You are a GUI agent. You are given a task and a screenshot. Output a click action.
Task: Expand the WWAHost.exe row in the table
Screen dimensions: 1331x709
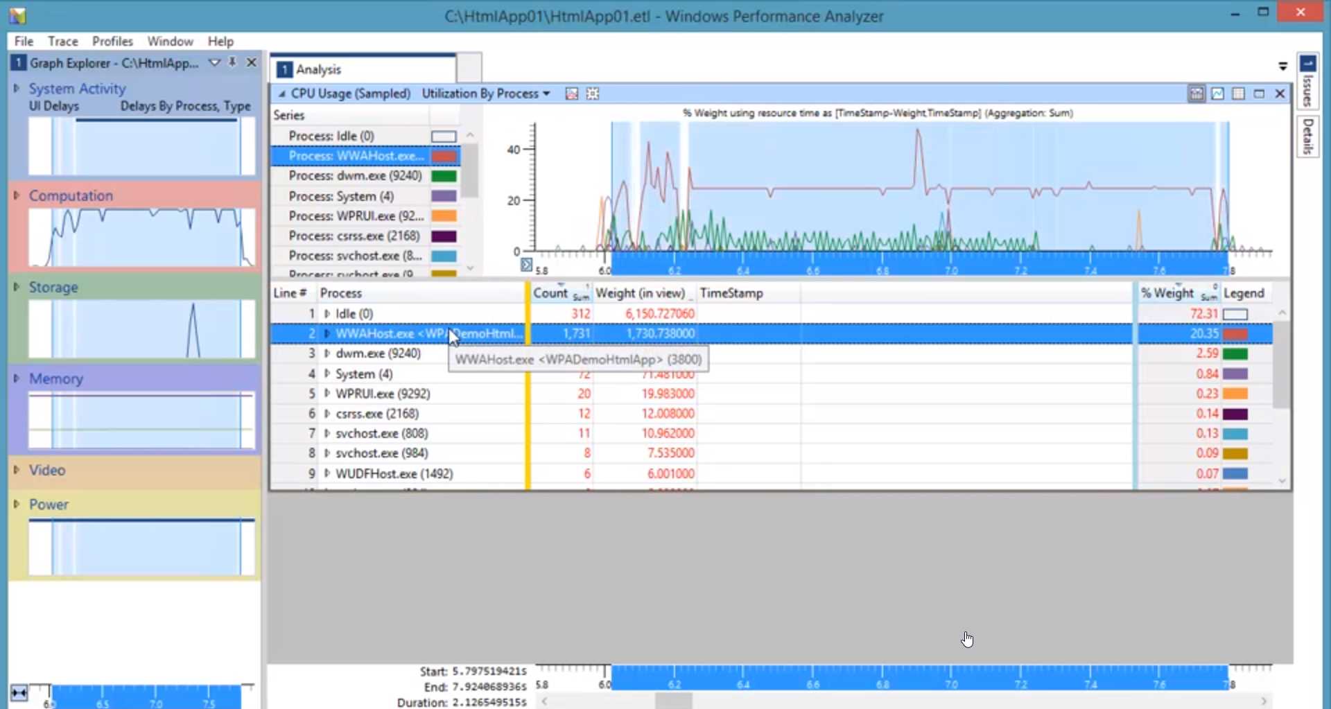tap(327, 333)
